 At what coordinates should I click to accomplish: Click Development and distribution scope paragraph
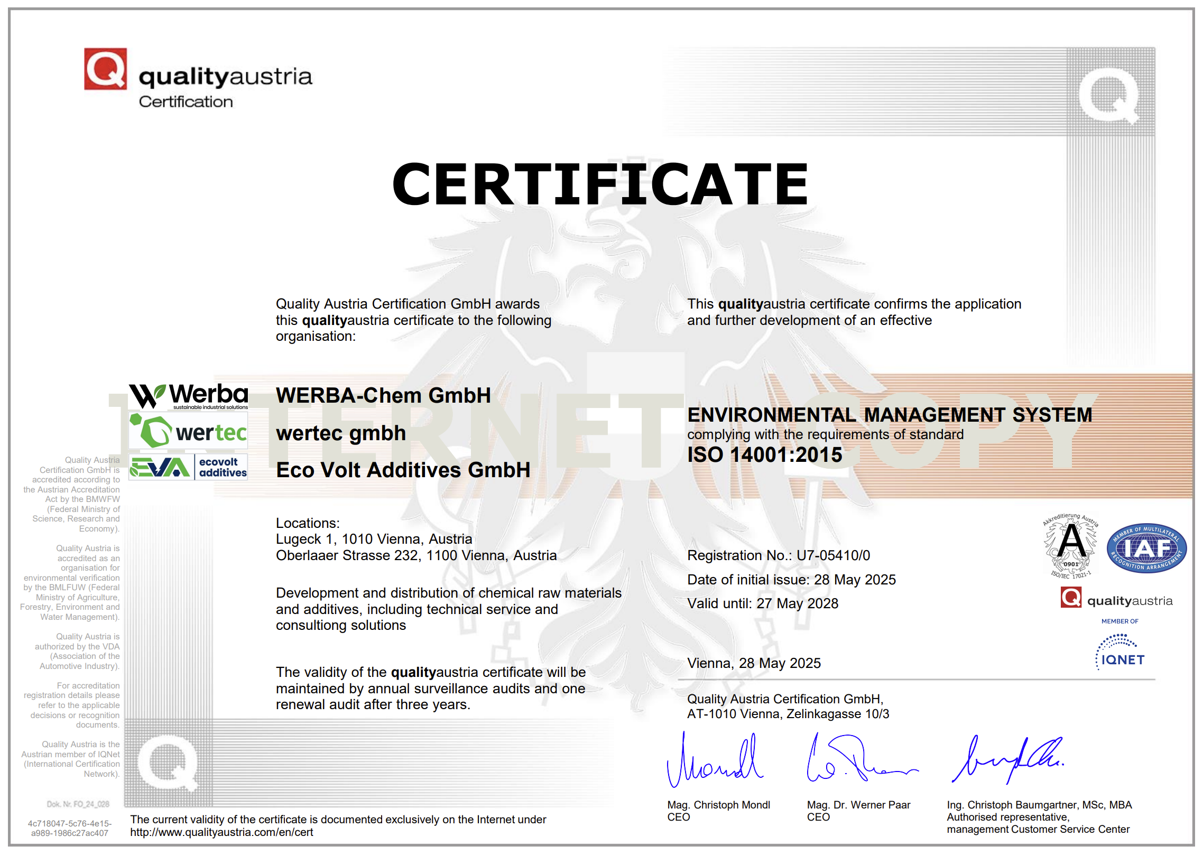[x=449, y=609]
